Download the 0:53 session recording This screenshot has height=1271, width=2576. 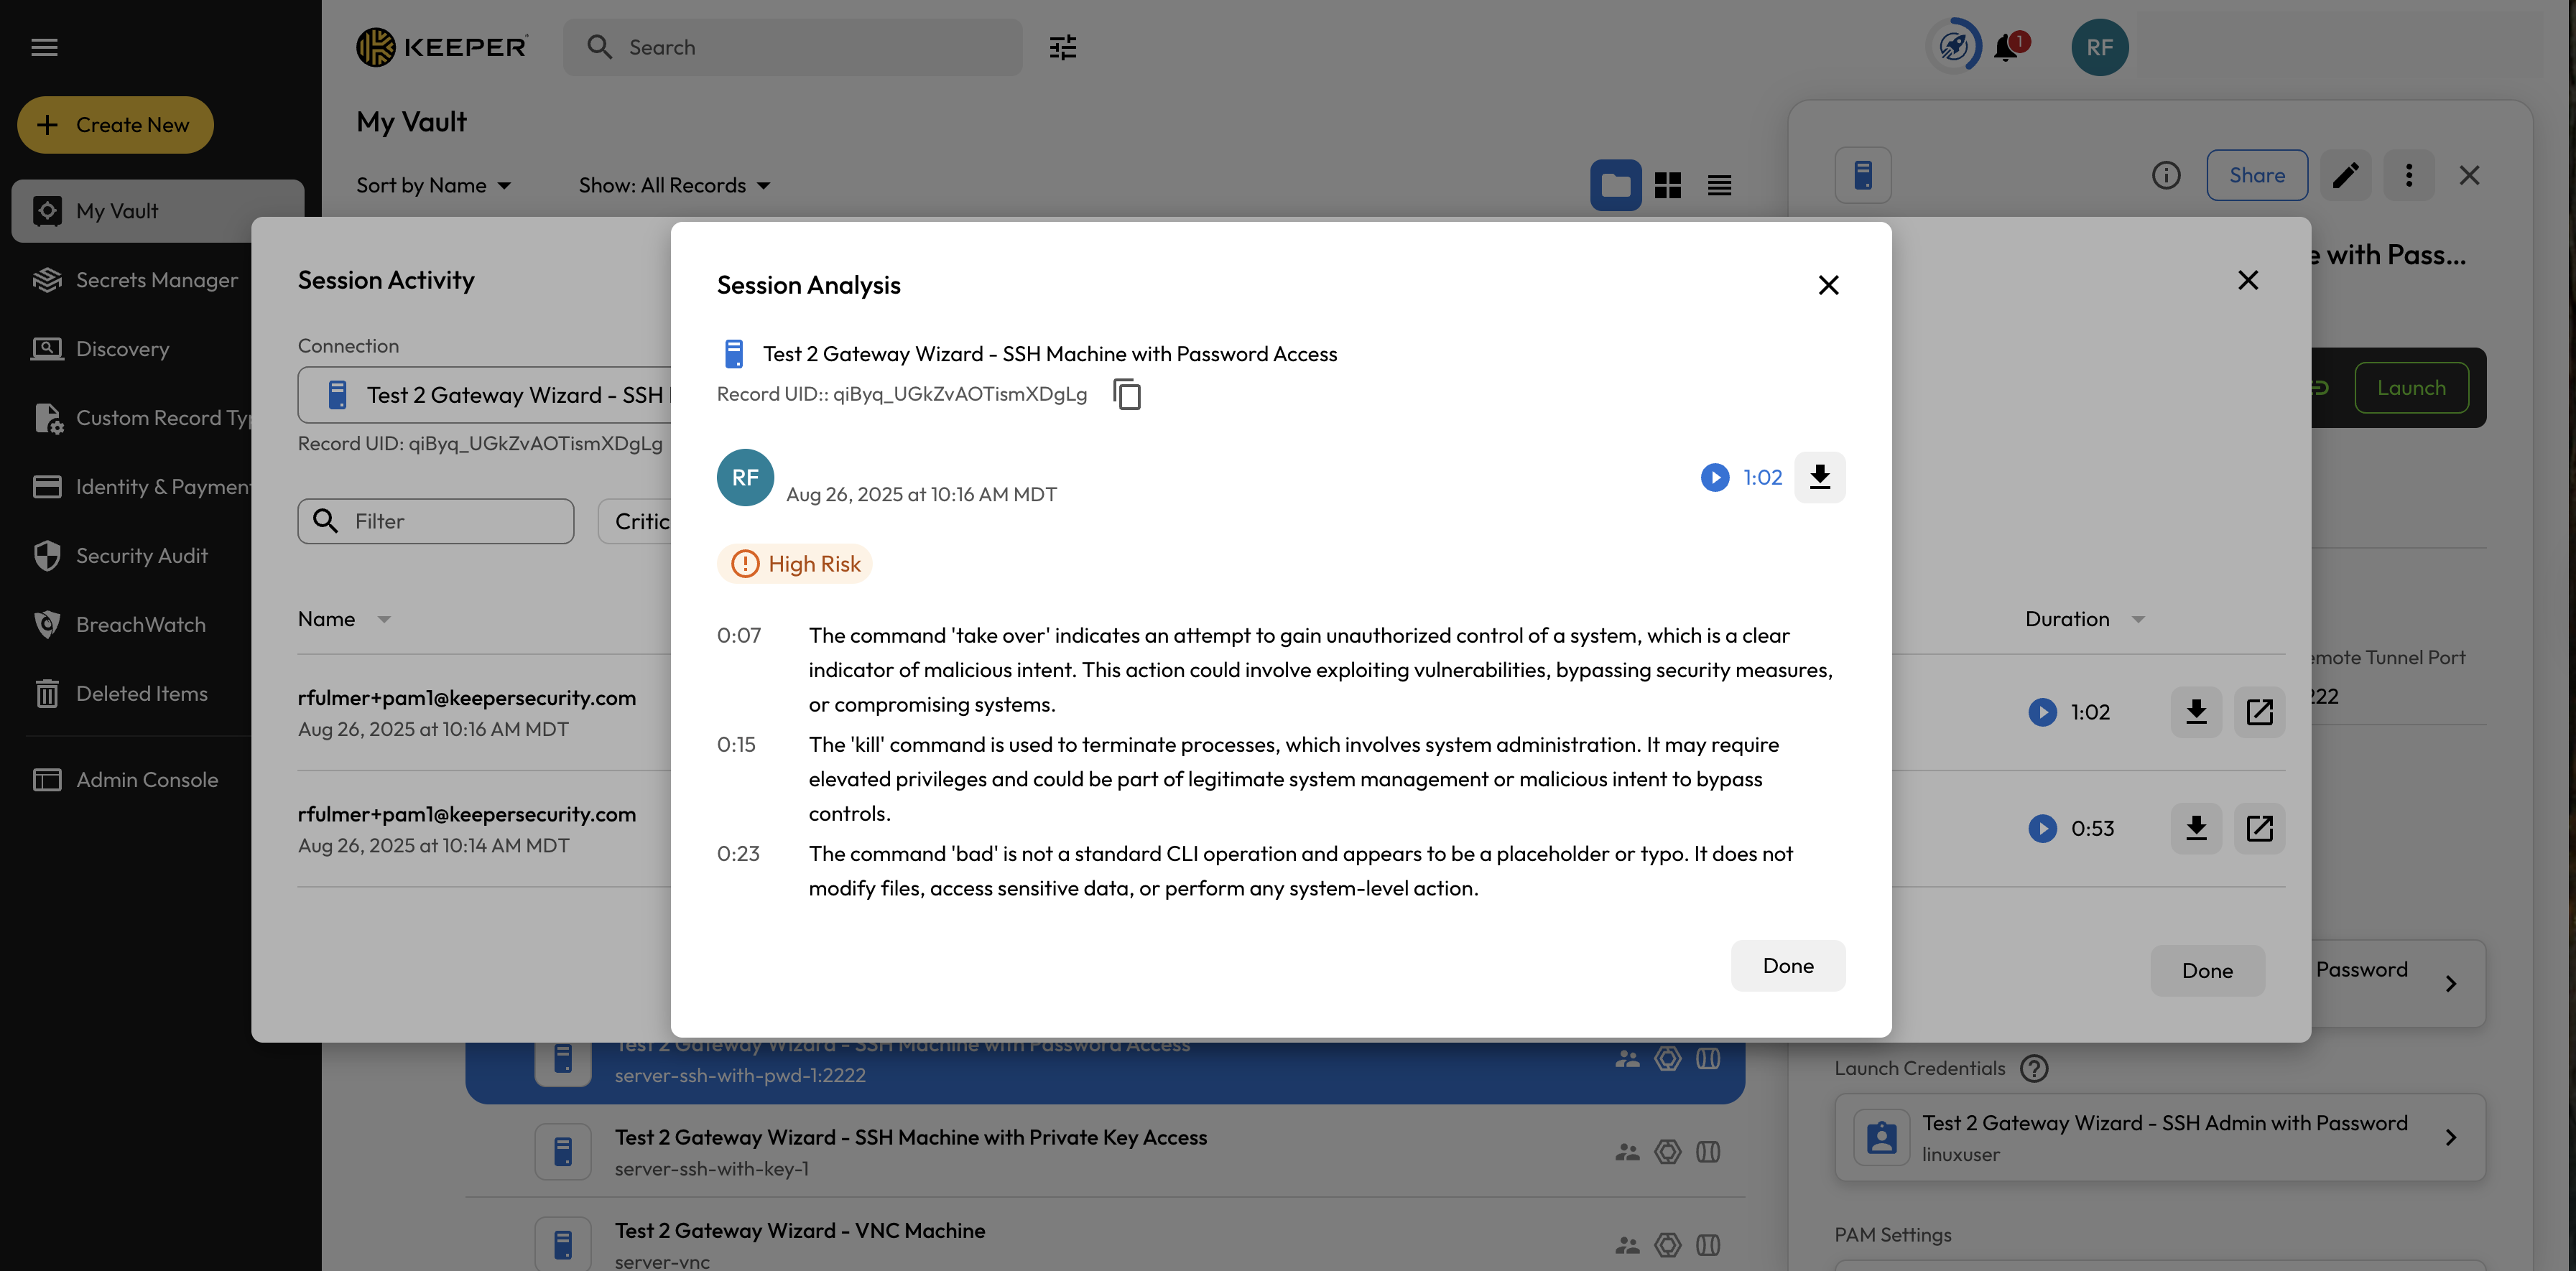2195,828
